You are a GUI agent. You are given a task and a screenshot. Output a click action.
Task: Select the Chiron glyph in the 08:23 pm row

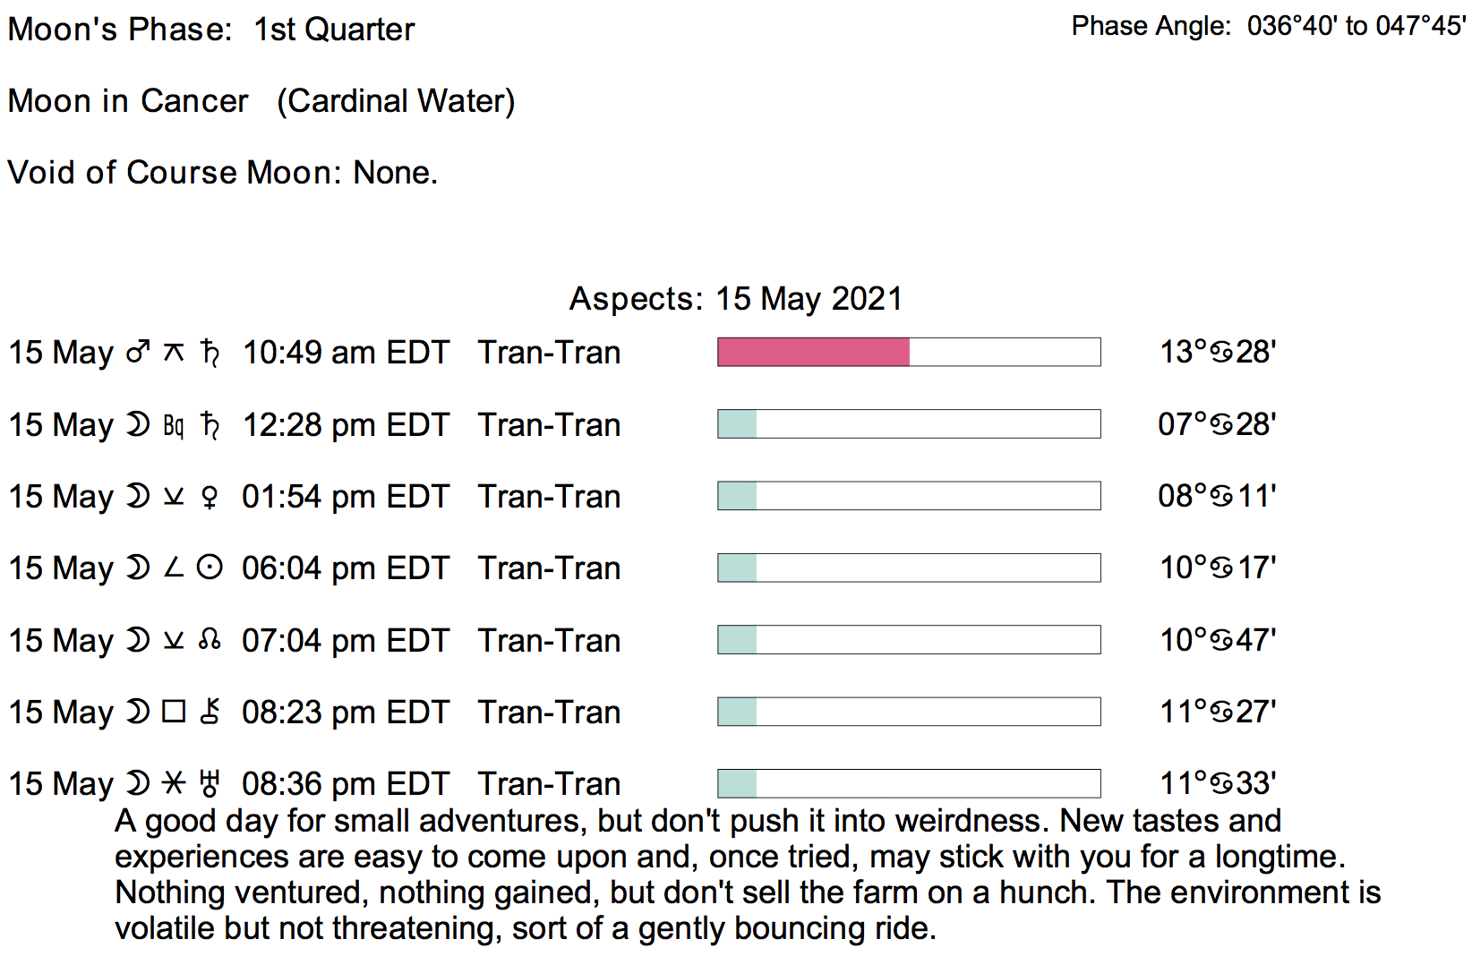pos(210,712)
